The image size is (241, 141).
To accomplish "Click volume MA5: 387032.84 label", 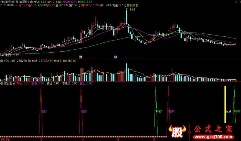I will (x=42, y=61).
